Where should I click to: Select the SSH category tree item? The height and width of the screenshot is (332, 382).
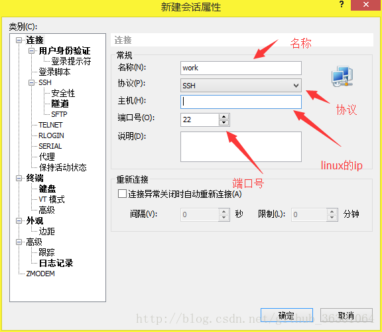[45, 82]
